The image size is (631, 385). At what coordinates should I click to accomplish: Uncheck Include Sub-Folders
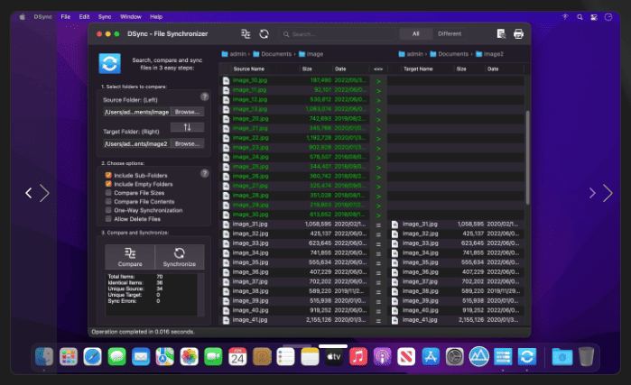point(108,175)
